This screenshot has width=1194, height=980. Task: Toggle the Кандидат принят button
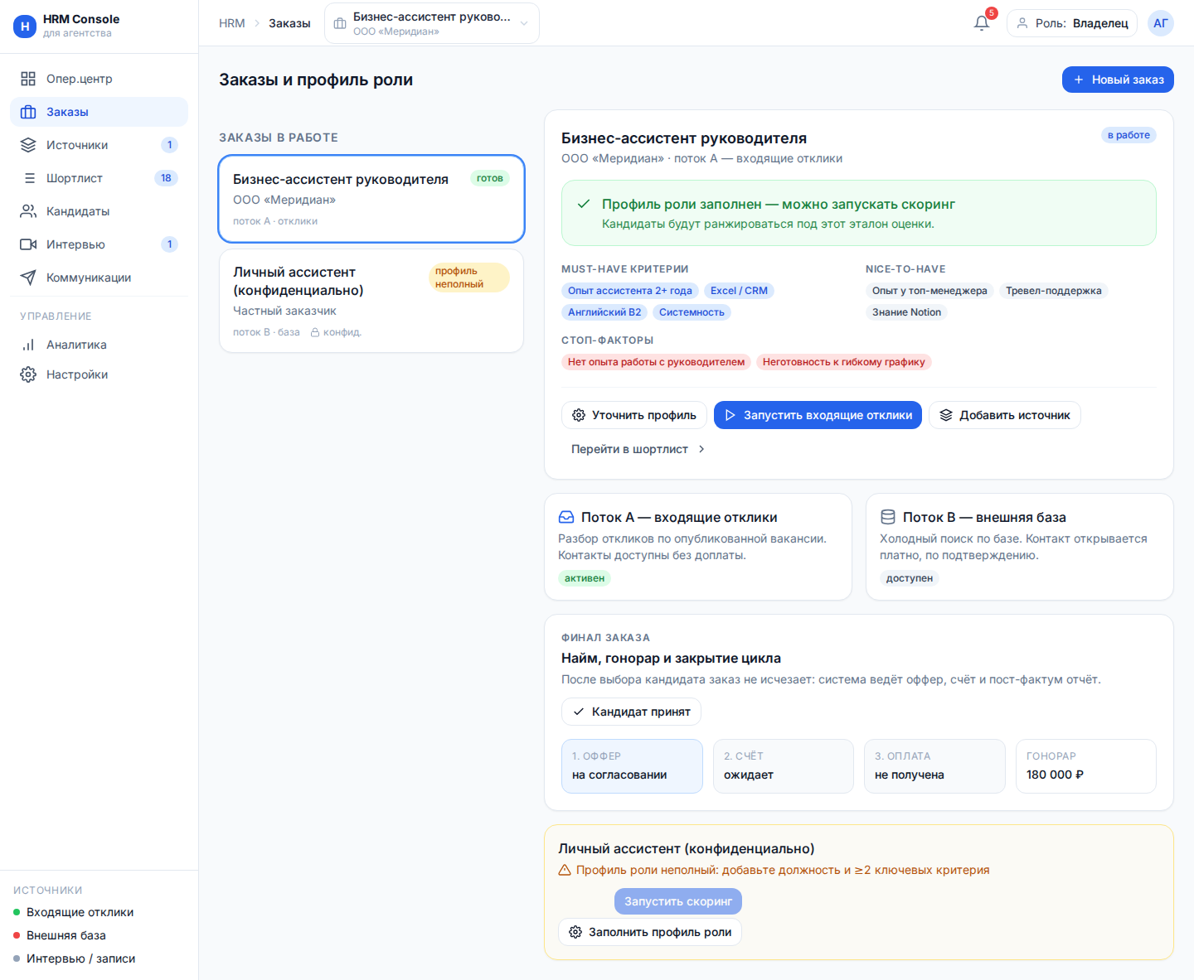(x=631, y=712)
